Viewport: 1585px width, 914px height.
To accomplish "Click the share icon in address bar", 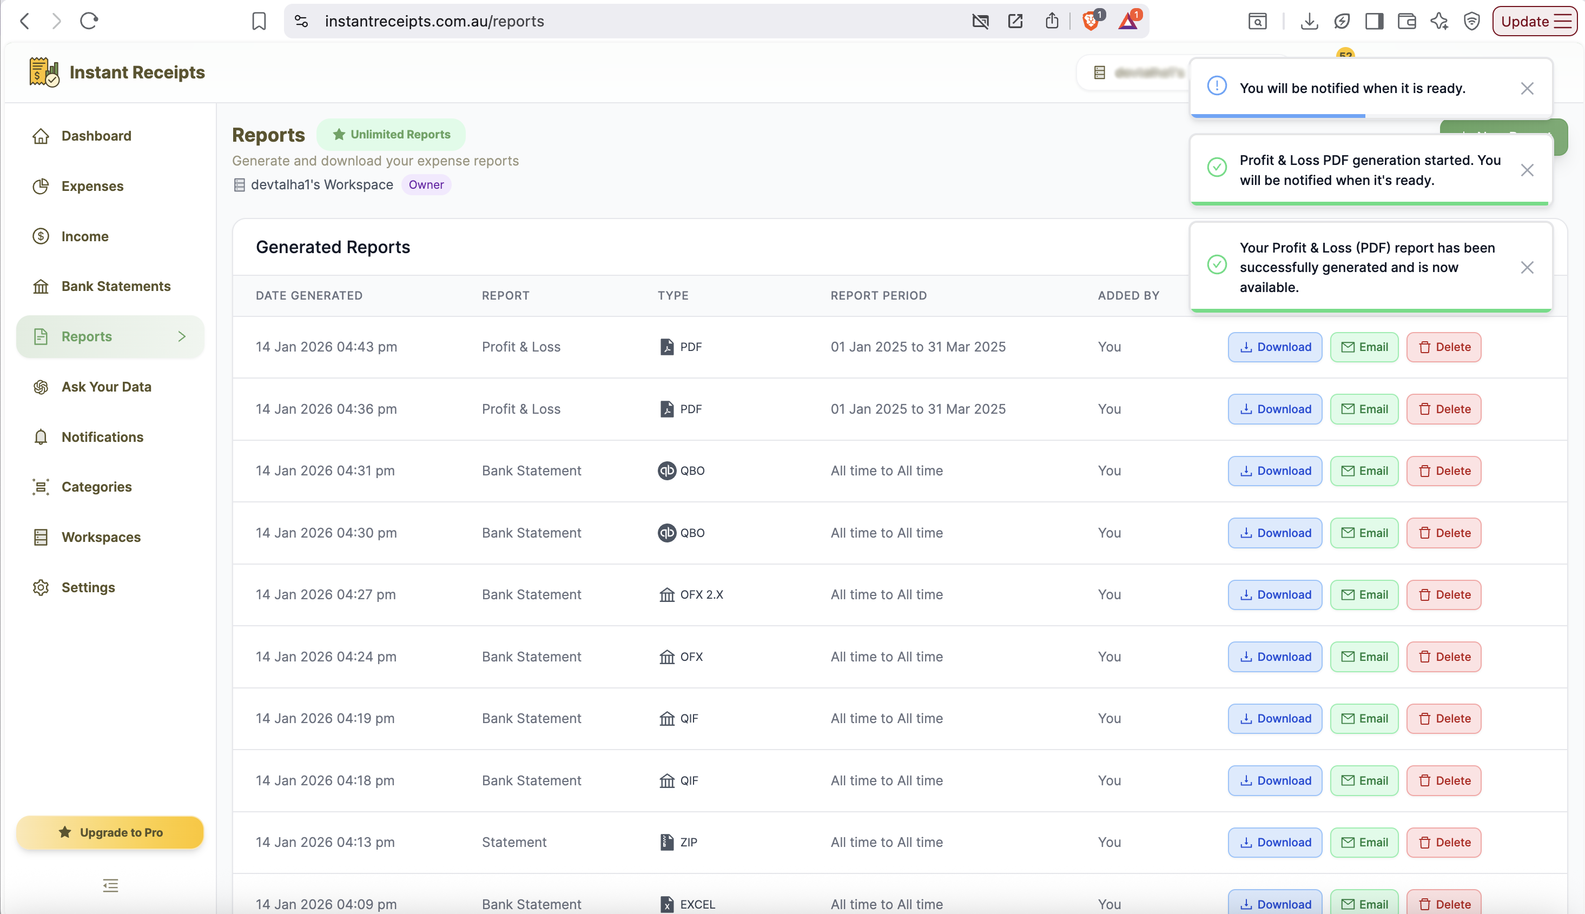I will pyautogui.click(x=1052, y=21).
